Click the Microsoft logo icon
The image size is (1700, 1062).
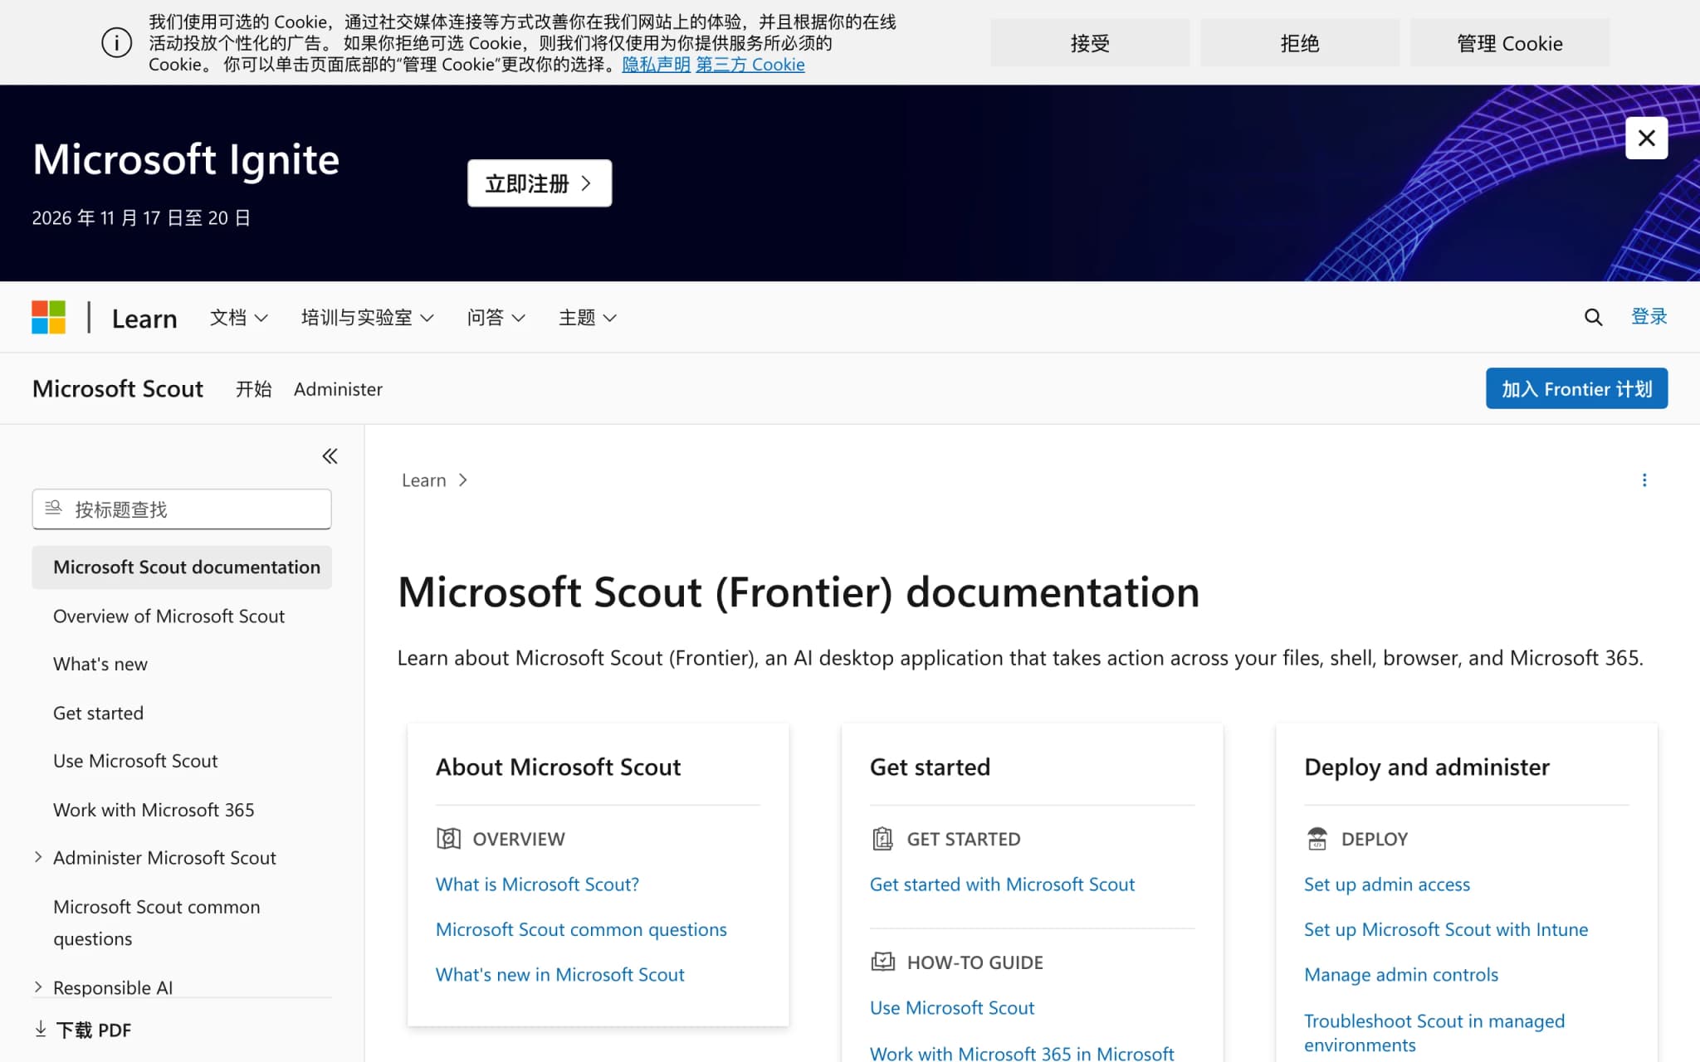(x=48, y=317)
